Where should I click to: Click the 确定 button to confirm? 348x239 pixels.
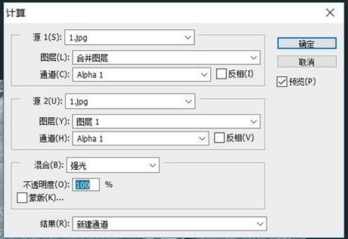coord(306,43)
